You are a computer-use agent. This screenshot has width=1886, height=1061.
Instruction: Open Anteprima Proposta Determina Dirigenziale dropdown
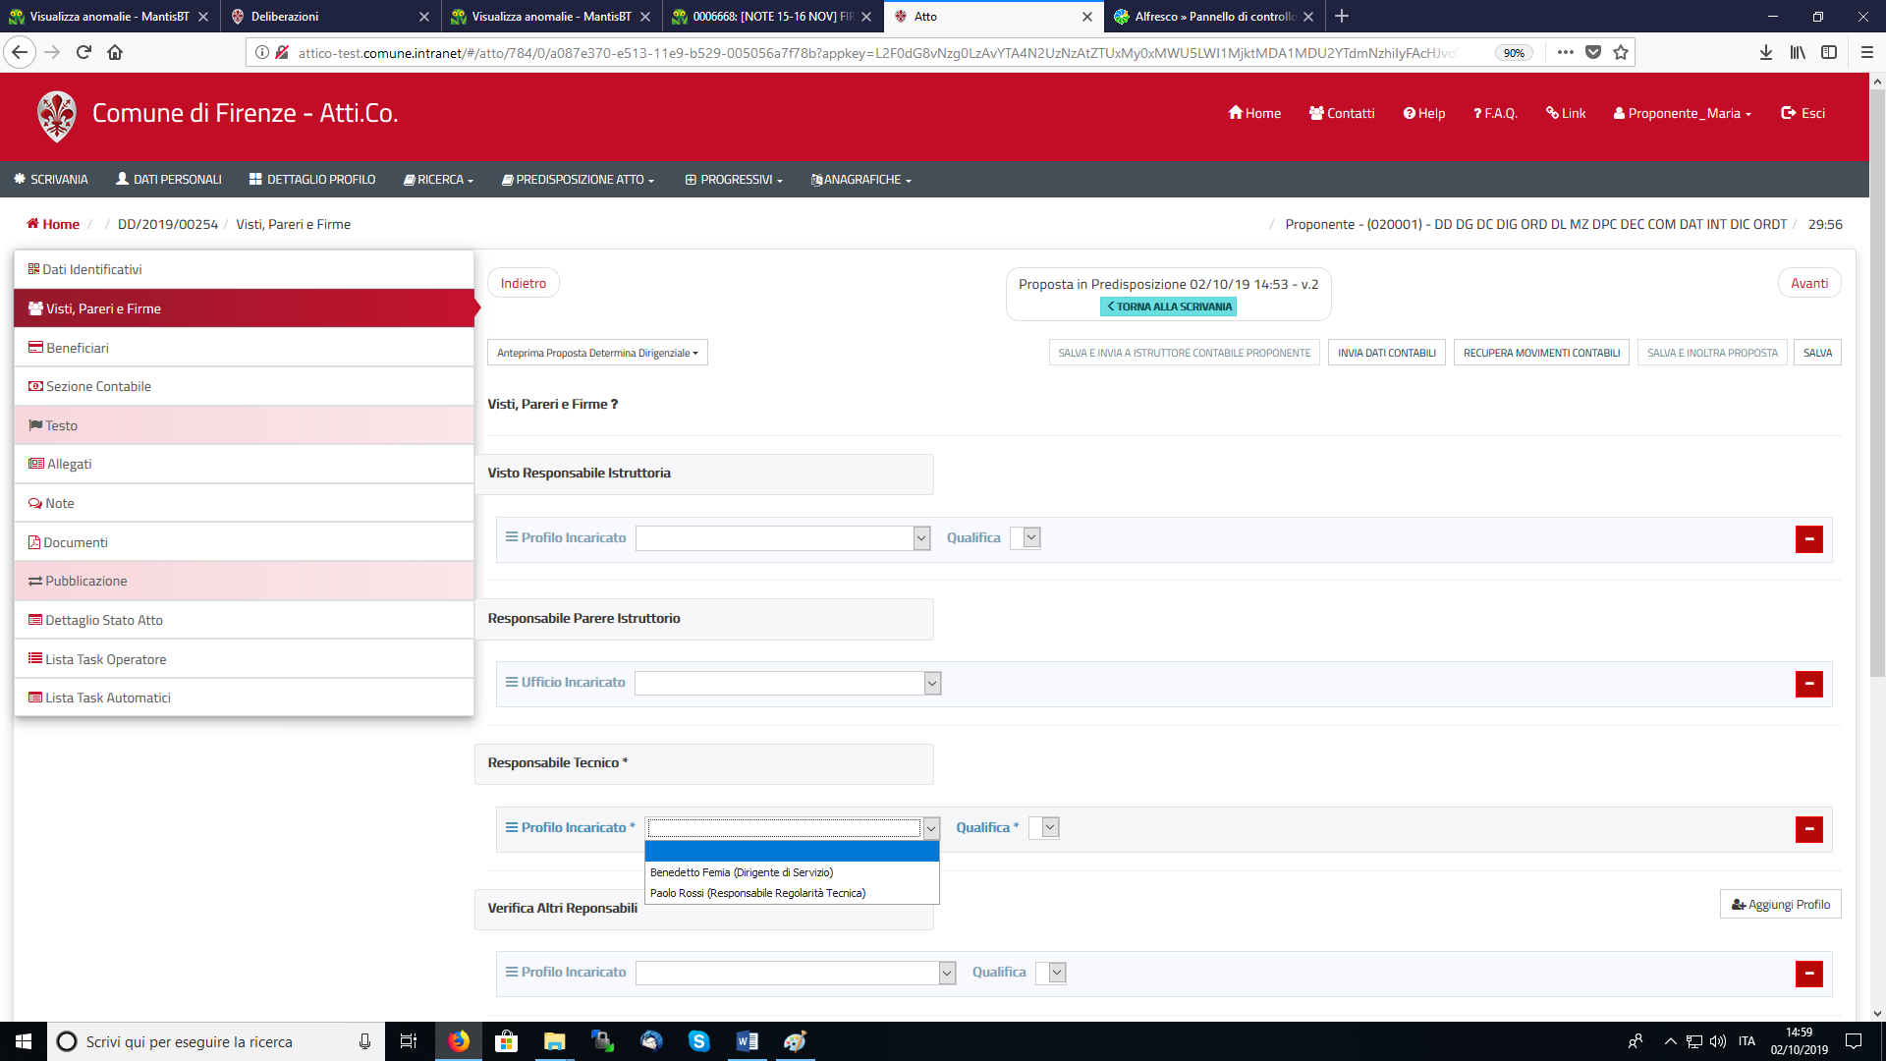click(597, 353)
